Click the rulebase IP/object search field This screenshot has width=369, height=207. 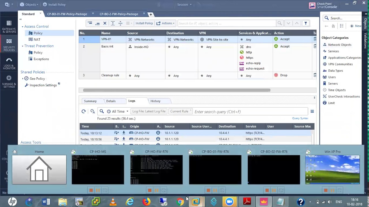[227, 23]
